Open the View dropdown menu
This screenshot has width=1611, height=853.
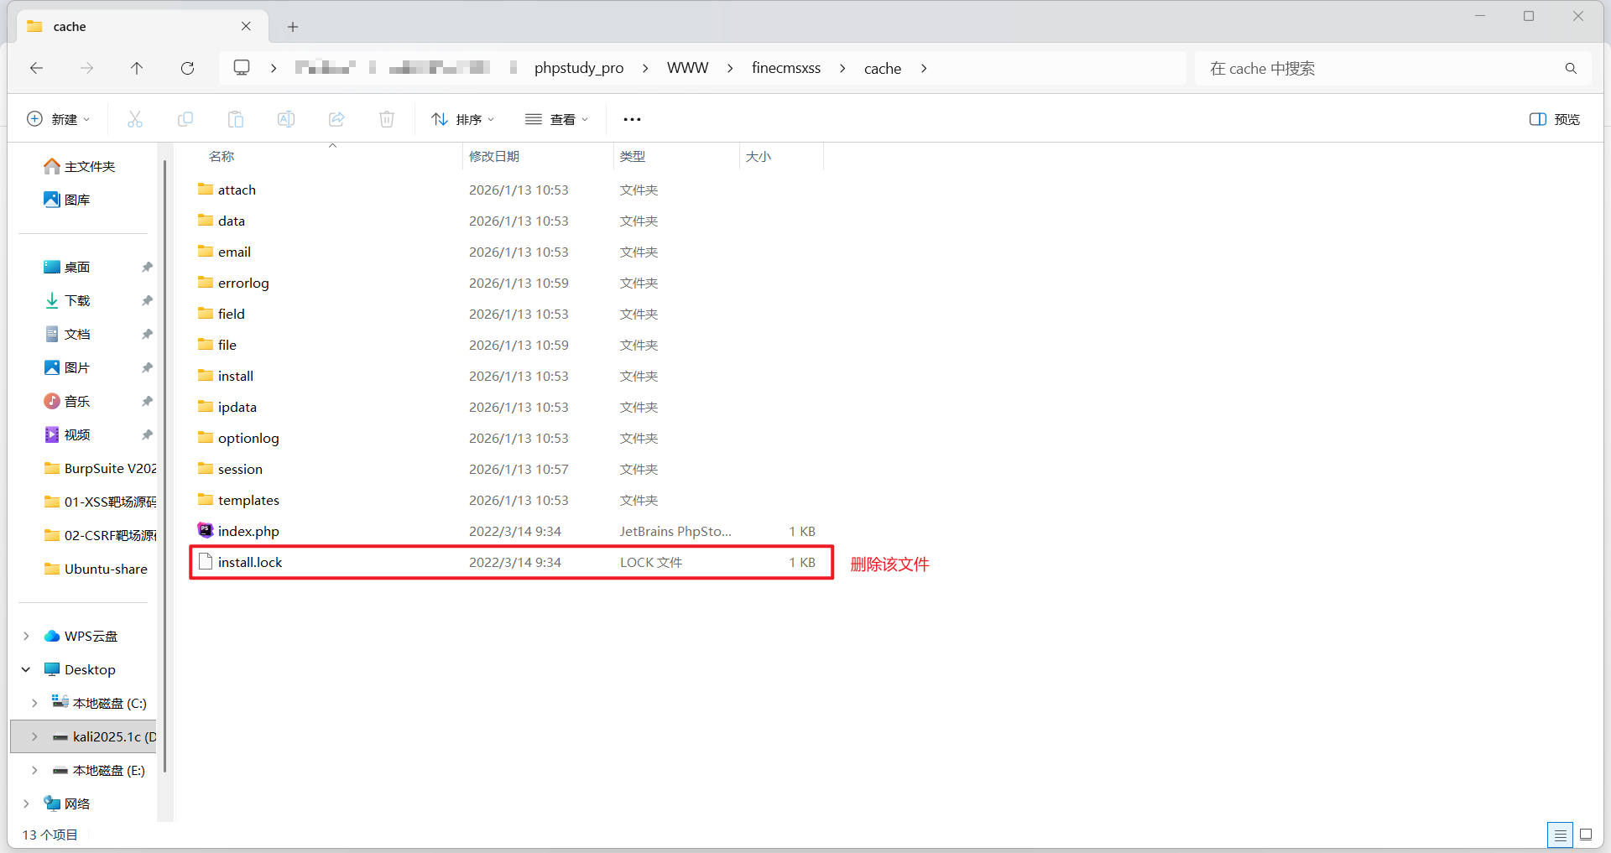pyautogui.click(x=556, y=119)
